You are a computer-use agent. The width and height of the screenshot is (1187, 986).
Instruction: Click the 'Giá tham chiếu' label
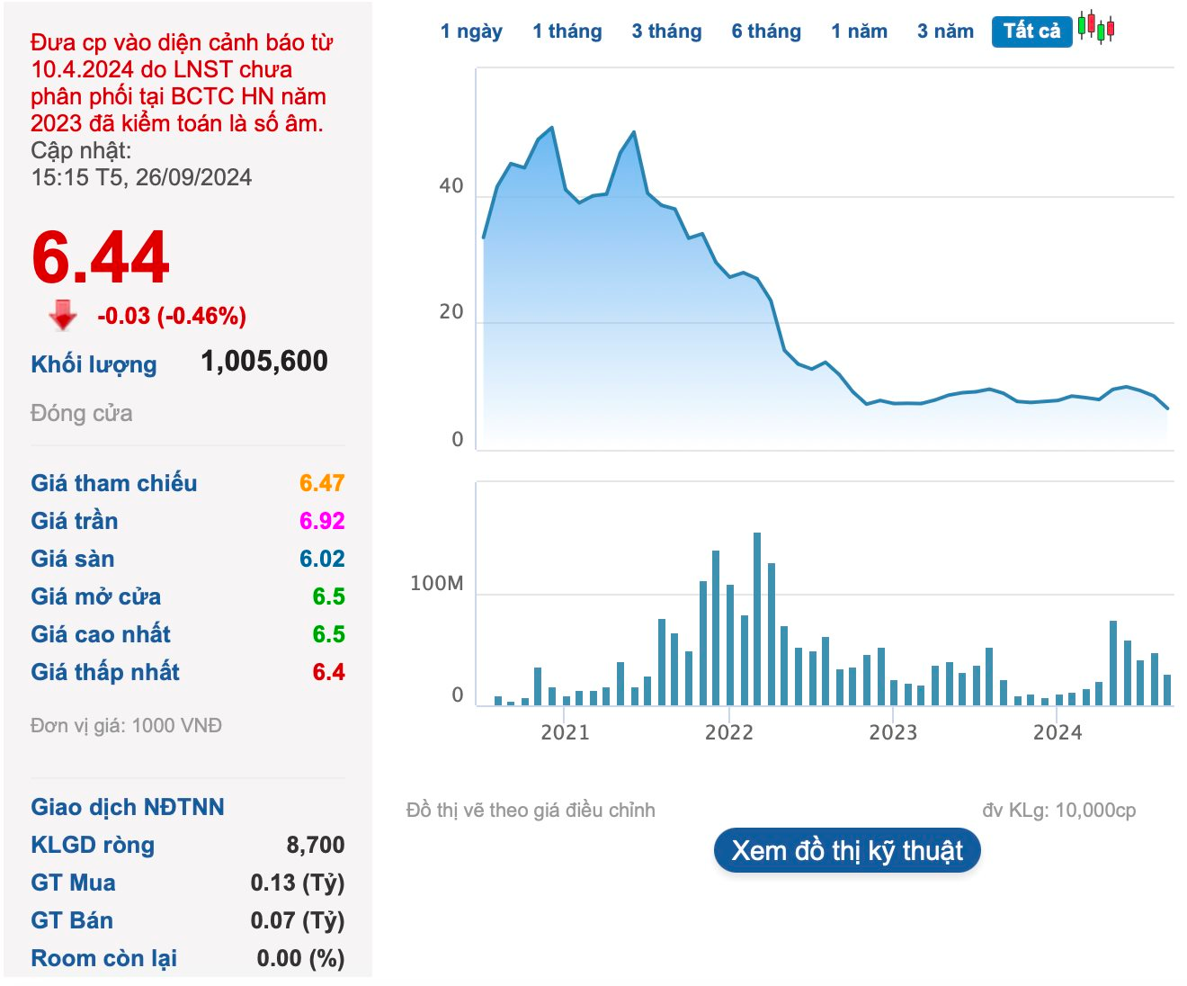pos(114,483)
